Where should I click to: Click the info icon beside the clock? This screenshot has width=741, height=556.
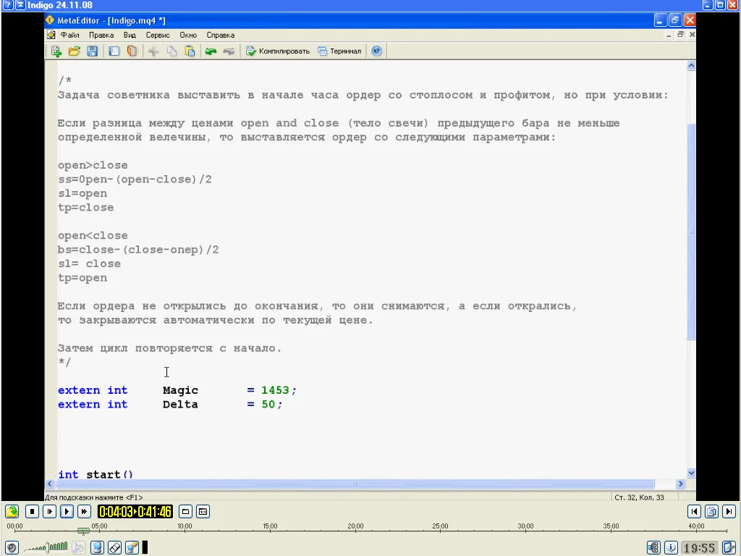click(x=671, y=548)
